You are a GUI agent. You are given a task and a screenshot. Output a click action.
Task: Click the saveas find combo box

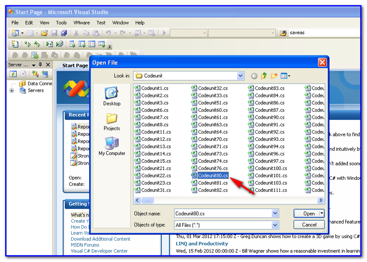click(x=324, y=33)
